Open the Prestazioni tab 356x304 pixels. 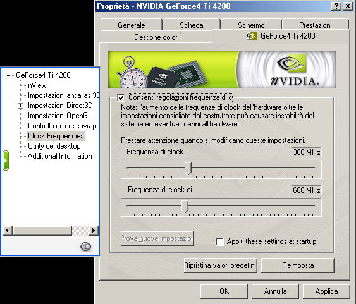[315, 25]
